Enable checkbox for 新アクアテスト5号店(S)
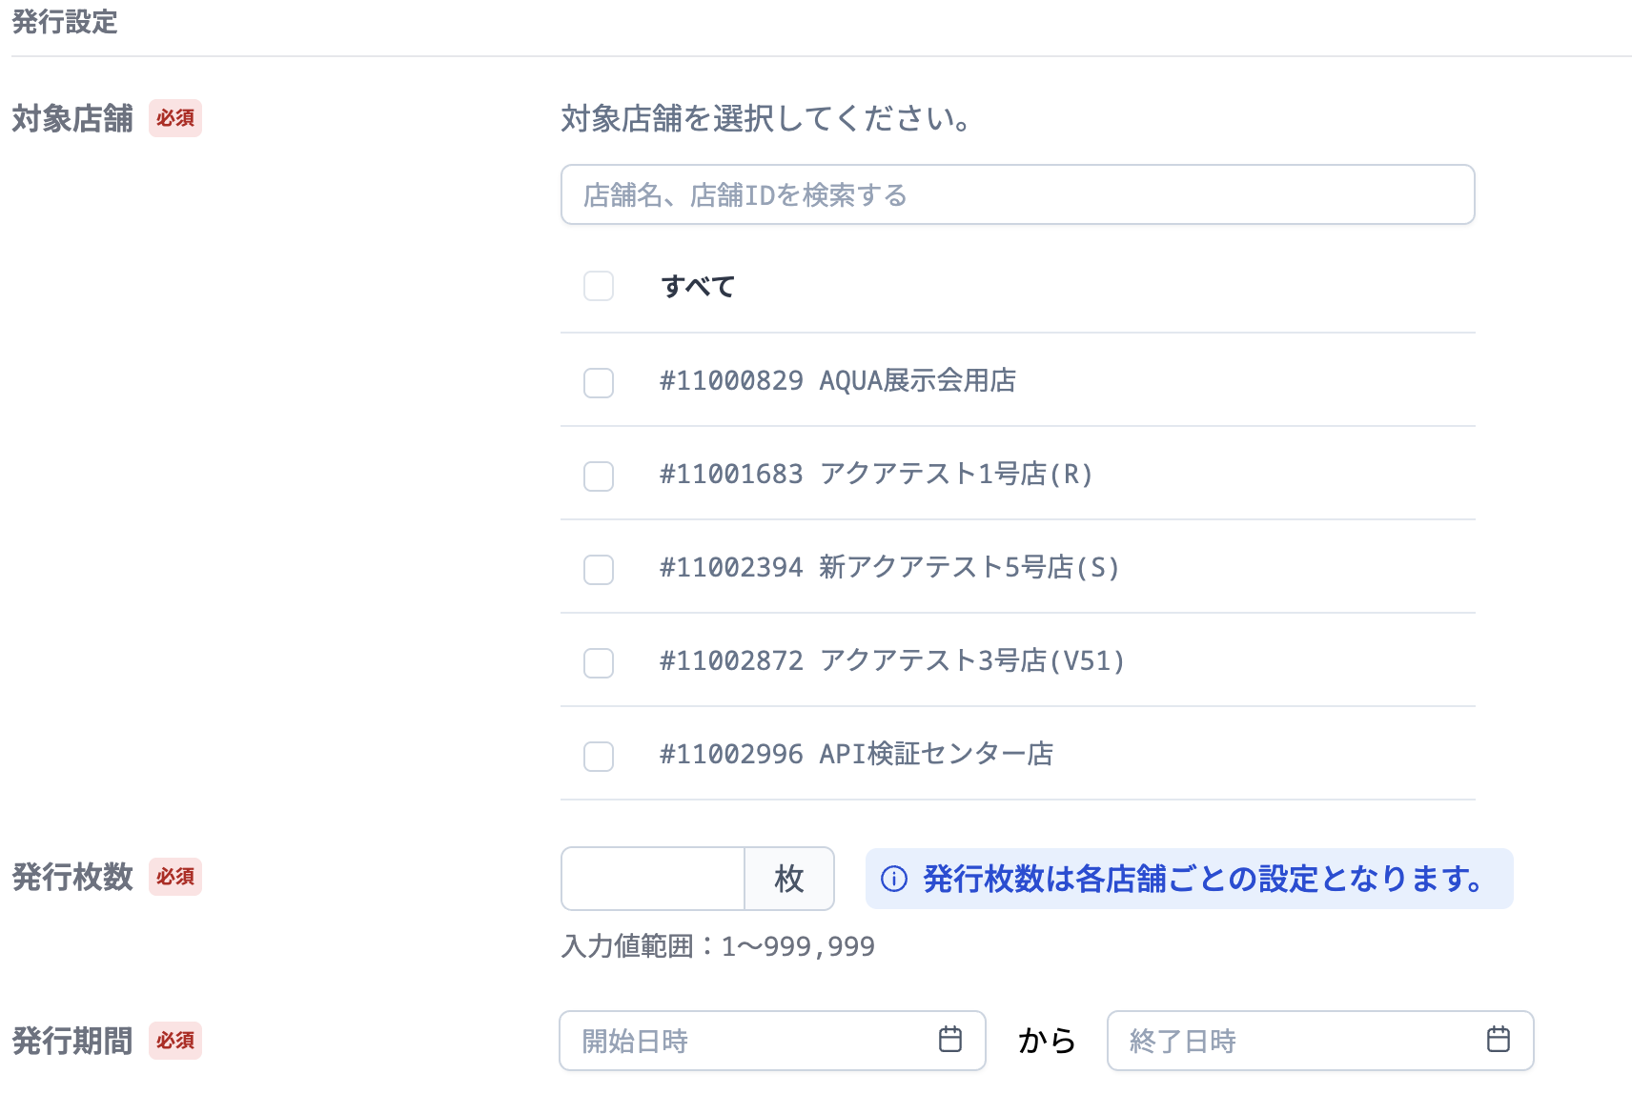 click(x=599, y=569)
